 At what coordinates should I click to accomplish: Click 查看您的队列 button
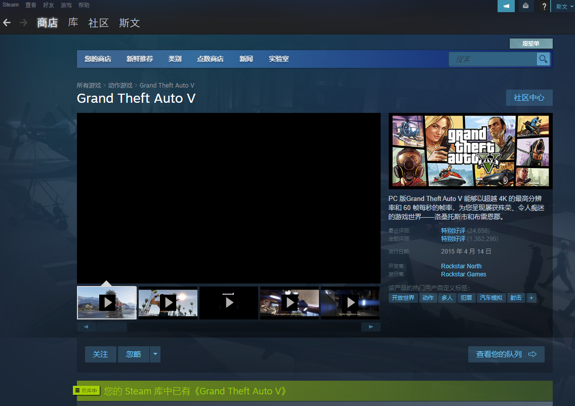[506, 354]
